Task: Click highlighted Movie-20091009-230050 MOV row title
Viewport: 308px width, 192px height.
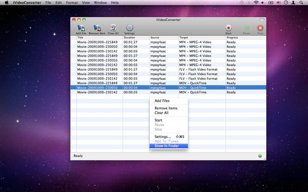Action: point(97,88)
